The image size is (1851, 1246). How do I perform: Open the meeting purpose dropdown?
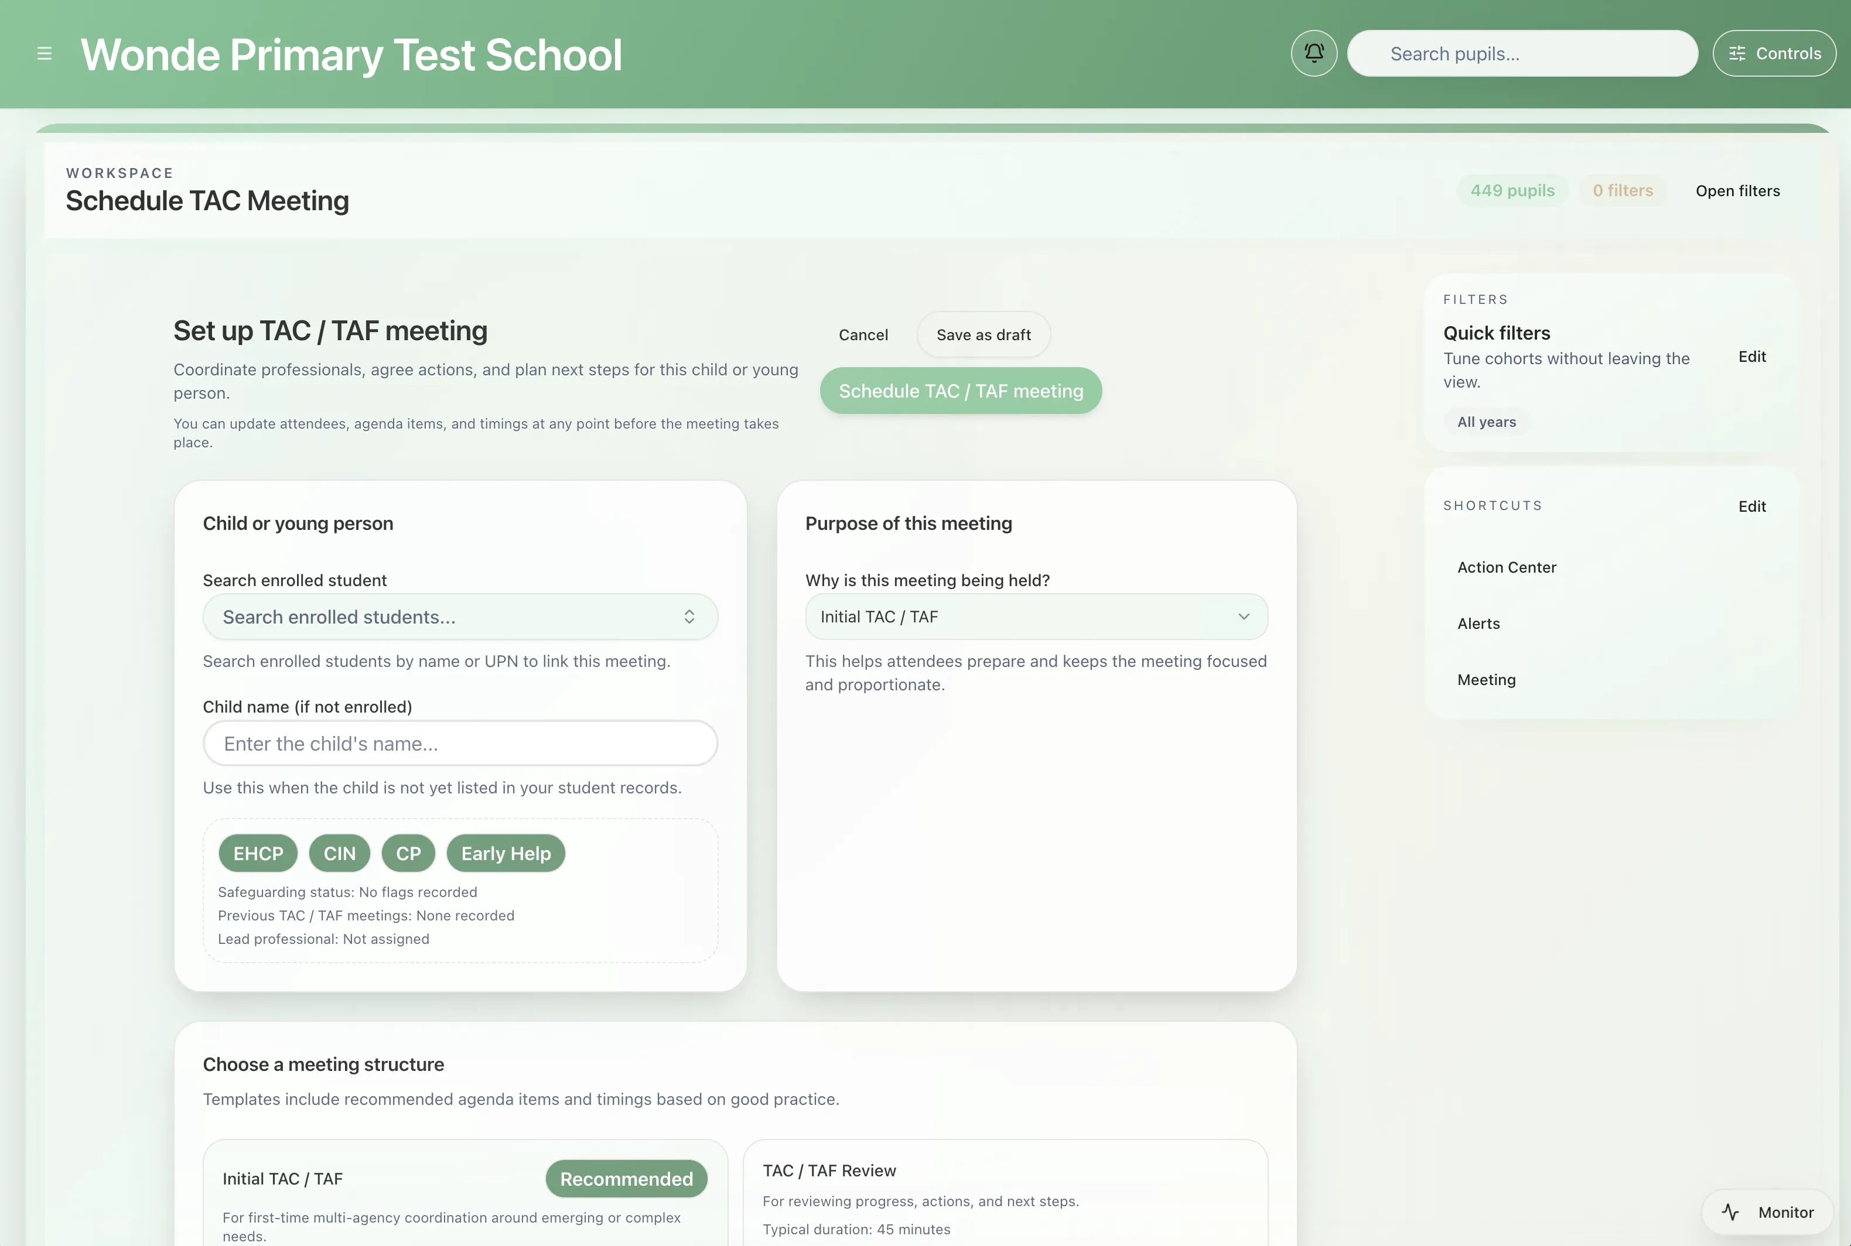click(x=1036, y=617)
